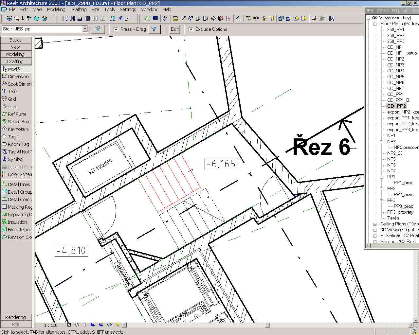
Task: Collapse the NP2 tree node
Action: click(x=381, y=142)
